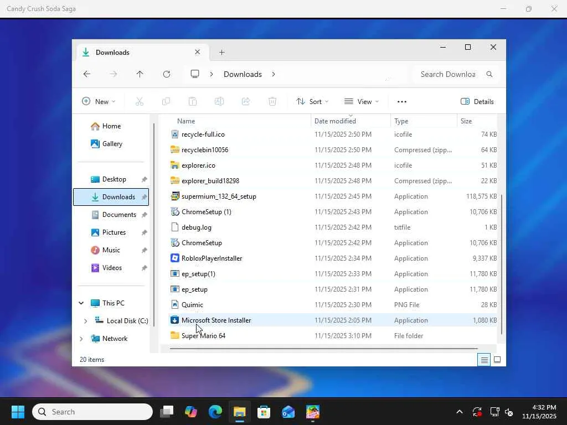567x425 pixels.
Task: Click the Share icon in toolbar
Action: [246, 102]
